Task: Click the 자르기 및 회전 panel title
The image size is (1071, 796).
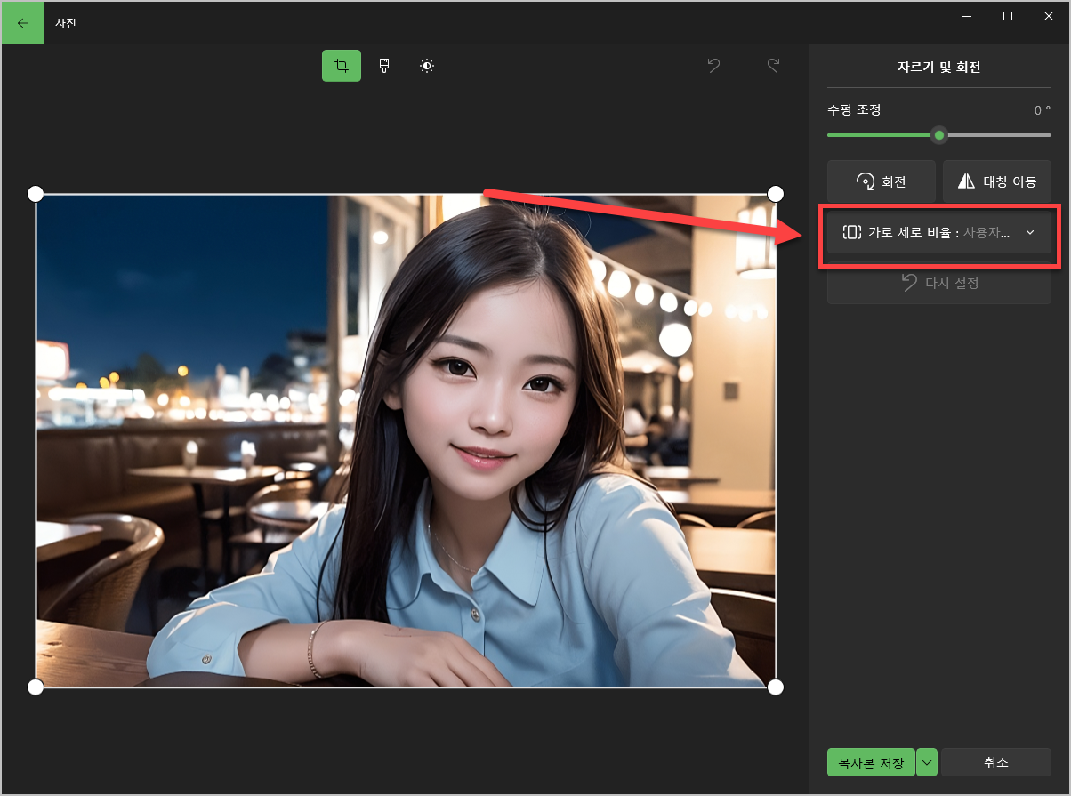Action: pos(939,67)
